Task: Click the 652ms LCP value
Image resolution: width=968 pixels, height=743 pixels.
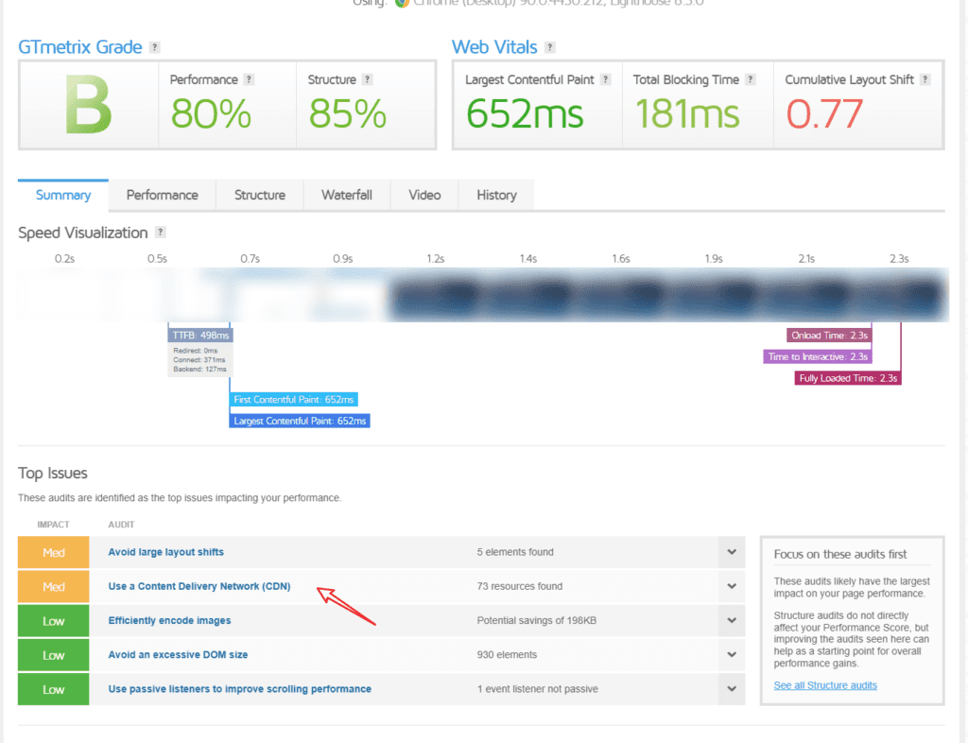Action: 525,114
